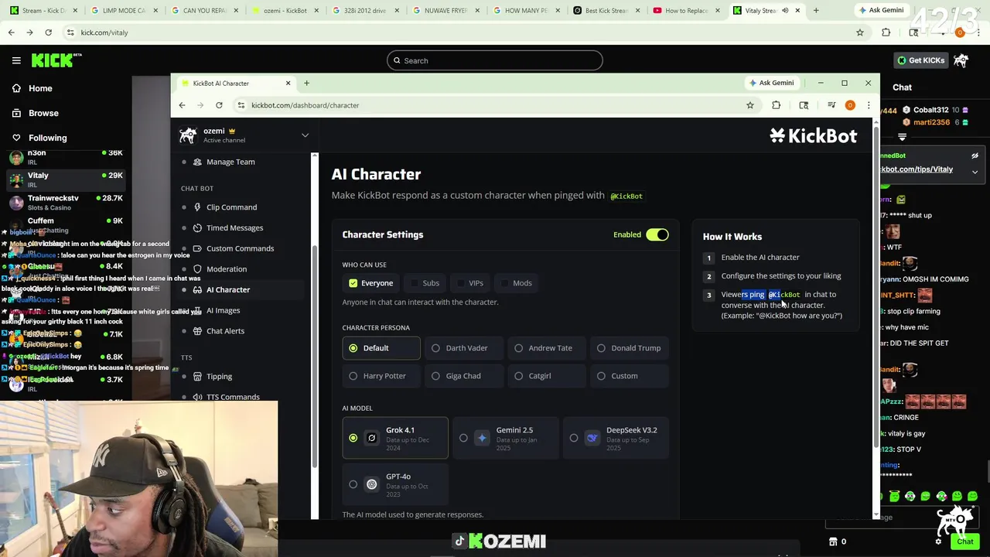The image size is (990, 557).
Task: Open new tab in KickBot window
Action: [306, 83]
